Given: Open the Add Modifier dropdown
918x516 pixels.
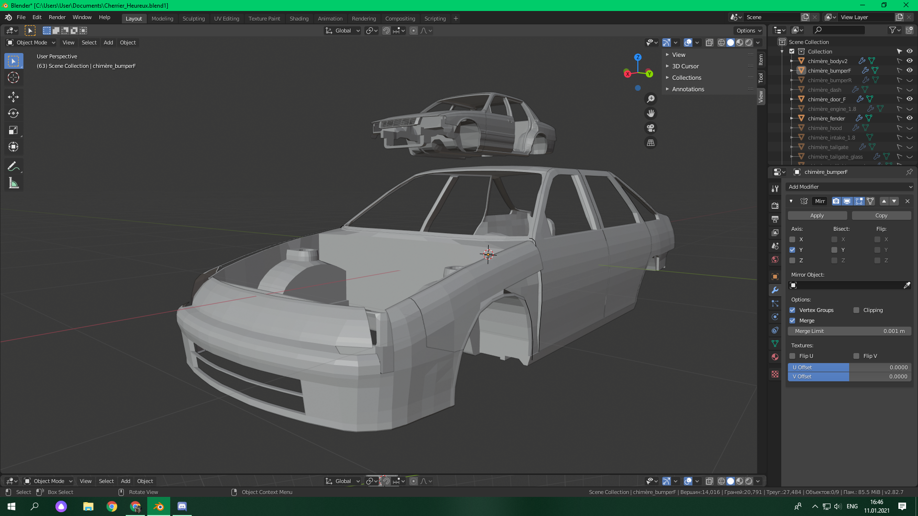Looking at the screenshot, I should (x=850, y=187).
